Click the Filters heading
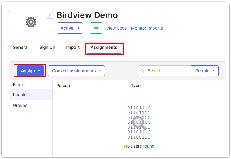231x159 pixels. [x=19, y=85]
